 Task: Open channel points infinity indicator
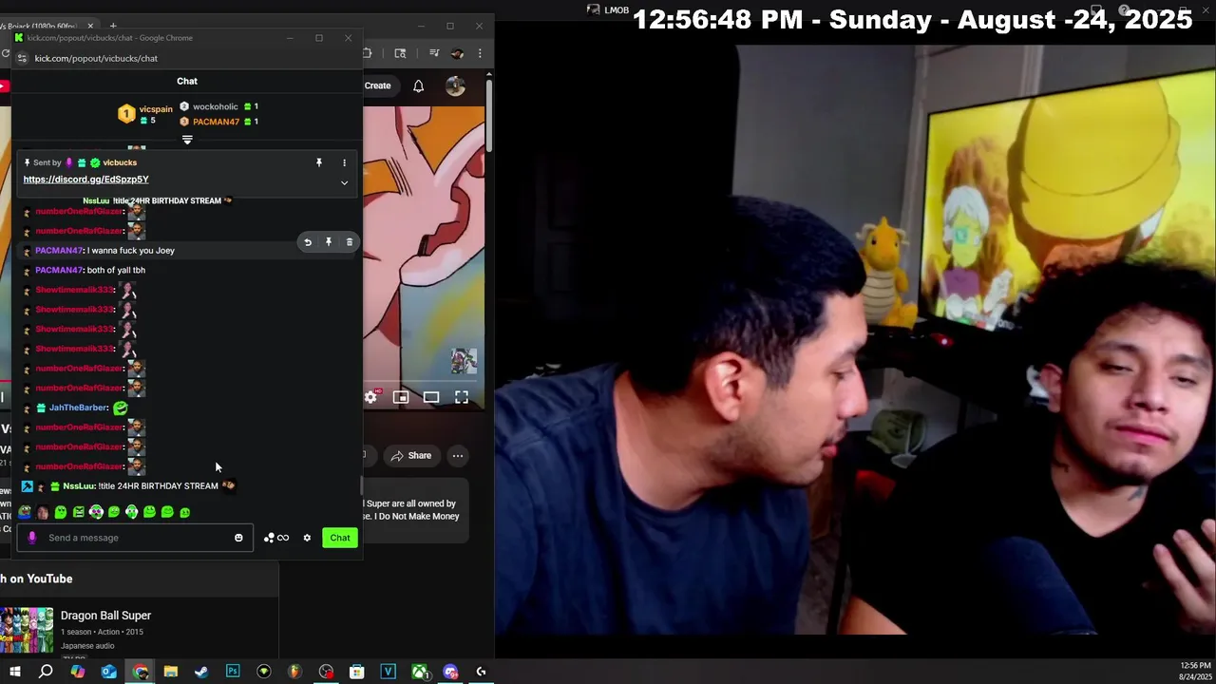276,538
